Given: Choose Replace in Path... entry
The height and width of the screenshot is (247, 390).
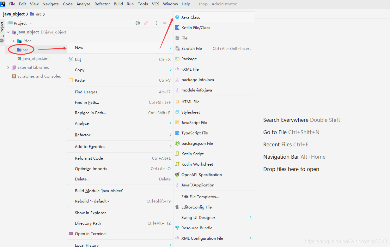Looking at the screenshot, I should 120,113.
